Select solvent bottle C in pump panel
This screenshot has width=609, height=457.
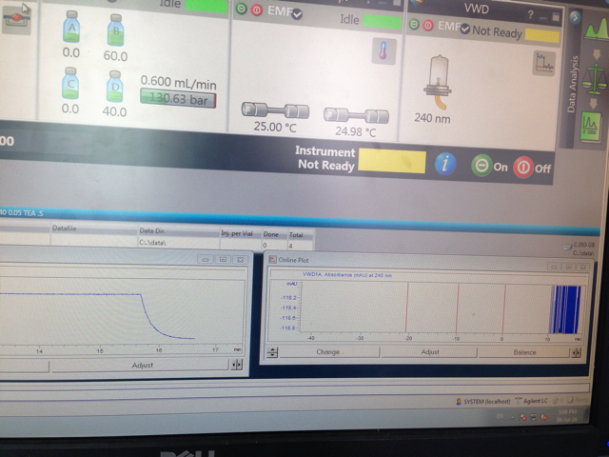coord(70,83)
